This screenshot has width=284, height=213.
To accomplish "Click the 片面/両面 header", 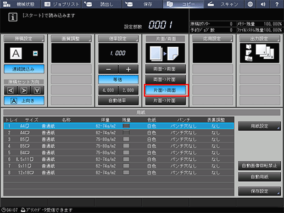I will pyautogui.click(x=166, y=38).
